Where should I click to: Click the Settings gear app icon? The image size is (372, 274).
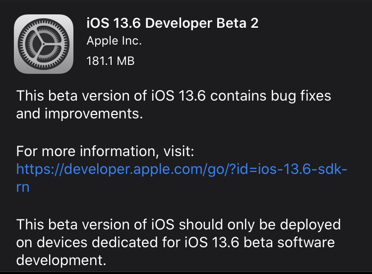(44, 44)
